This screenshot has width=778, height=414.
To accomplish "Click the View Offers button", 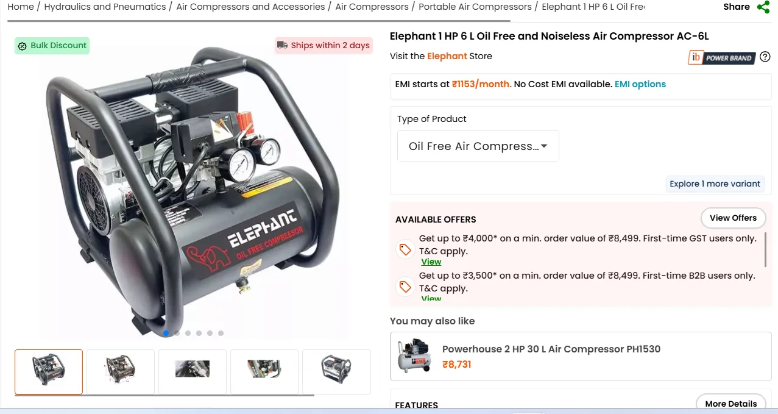I will 733,218.
